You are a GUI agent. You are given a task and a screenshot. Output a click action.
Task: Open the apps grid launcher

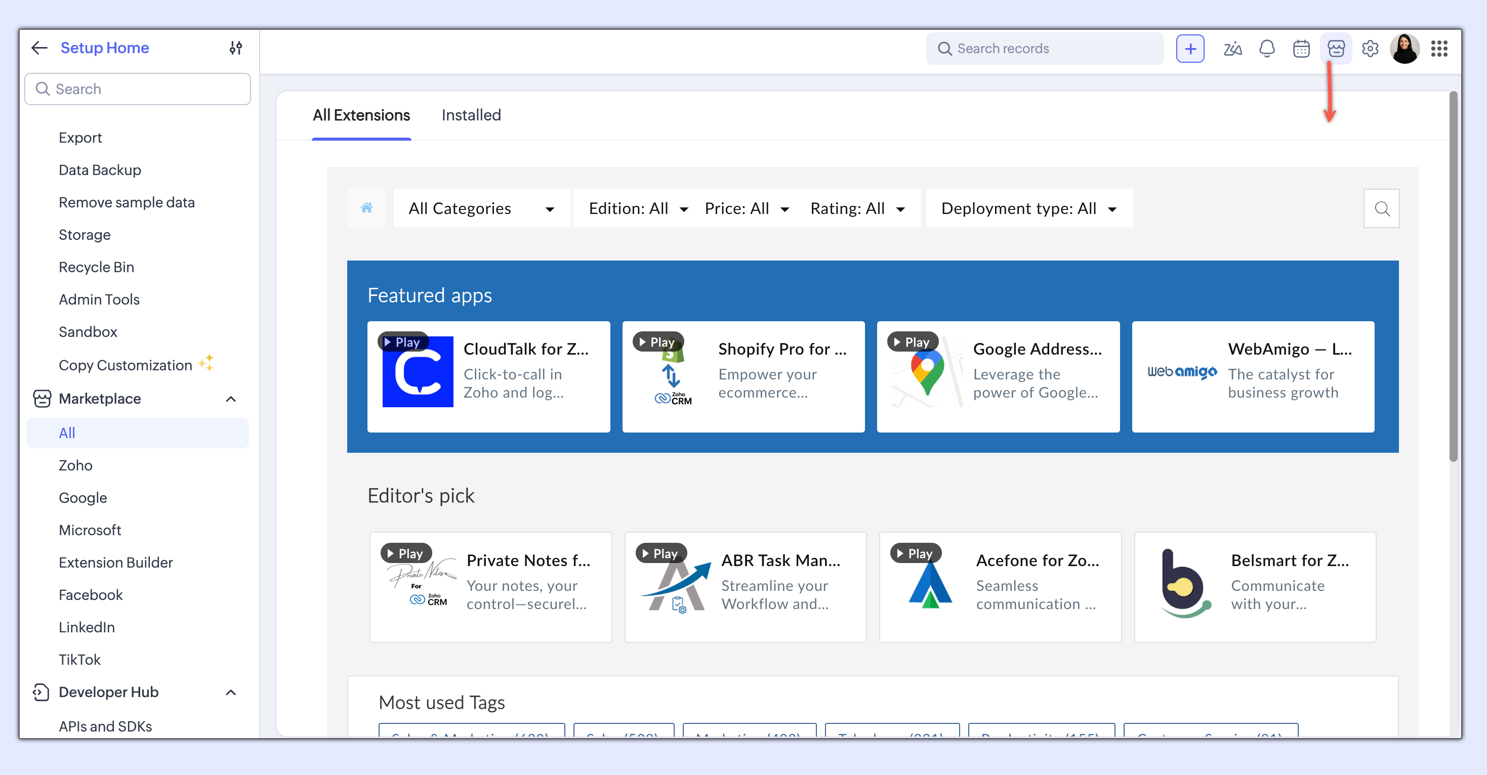pyautogui.click(x=1439, y=49)
